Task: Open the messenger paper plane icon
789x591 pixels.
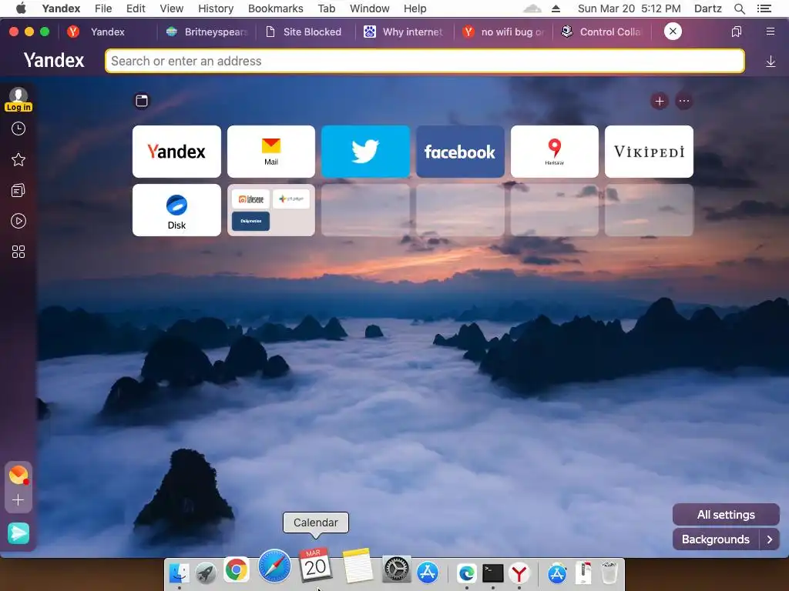Action: 18,533
